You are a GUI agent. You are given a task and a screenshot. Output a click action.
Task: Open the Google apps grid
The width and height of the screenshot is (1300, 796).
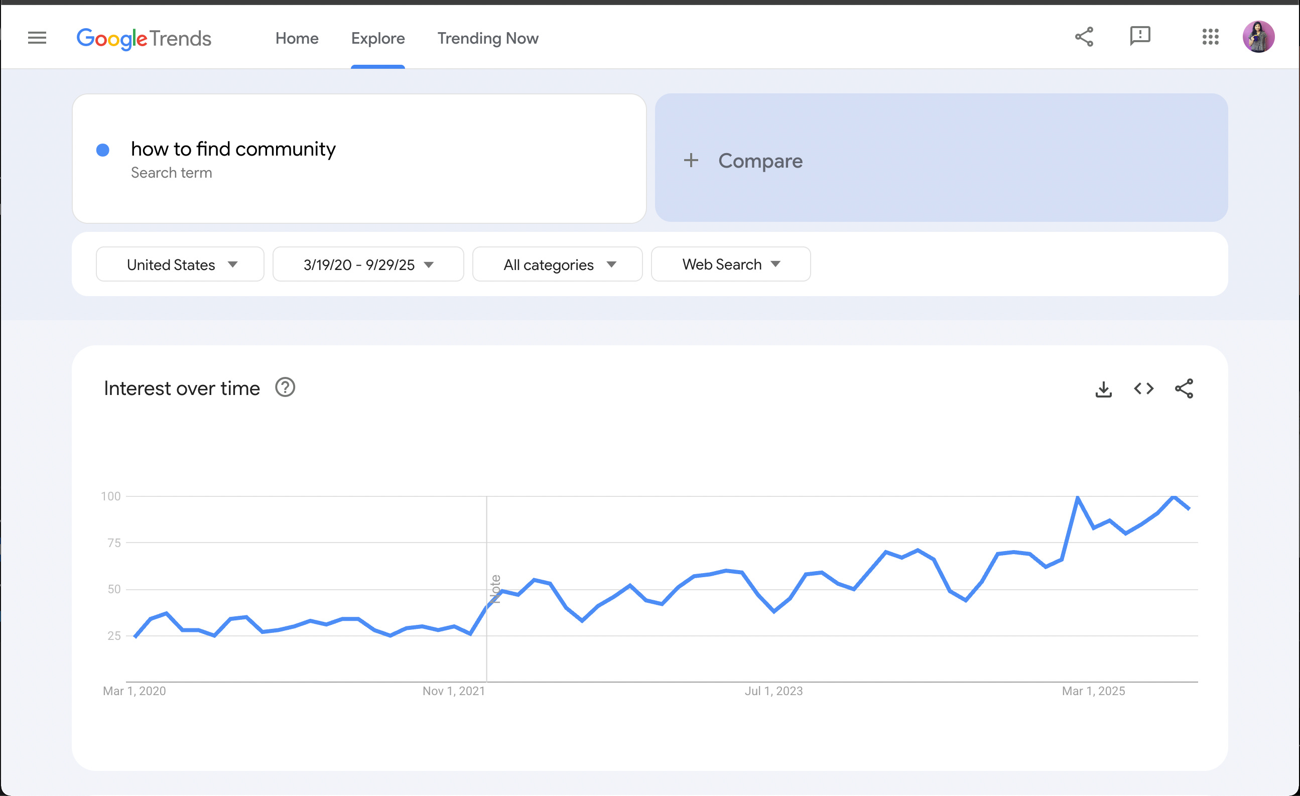(1210, 37)
